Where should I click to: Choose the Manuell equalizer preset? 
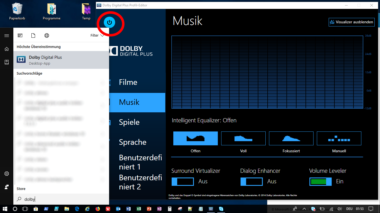(339, 138)
